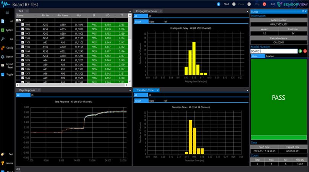The height and width of the screenshot is (172, 309).
Task: Uncheck the 10BS channel checkbox
Action: [23, 29]
